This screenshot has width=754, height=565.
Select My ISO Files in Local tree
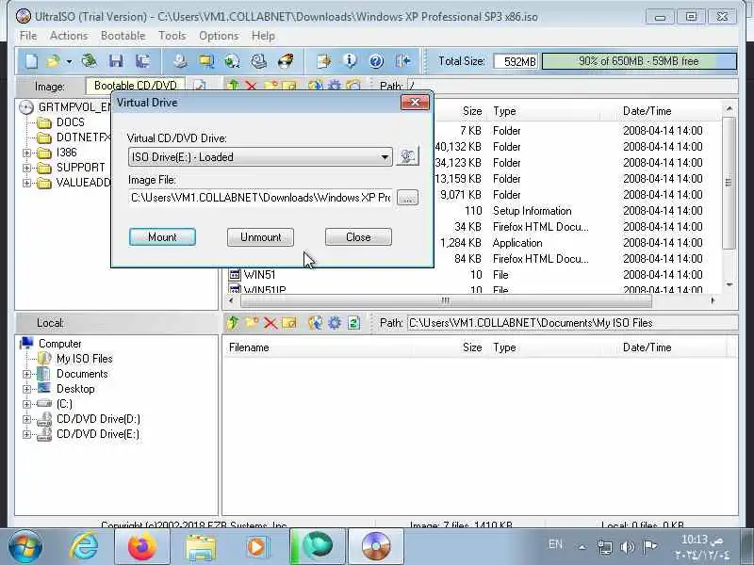(x=84, y=359)
